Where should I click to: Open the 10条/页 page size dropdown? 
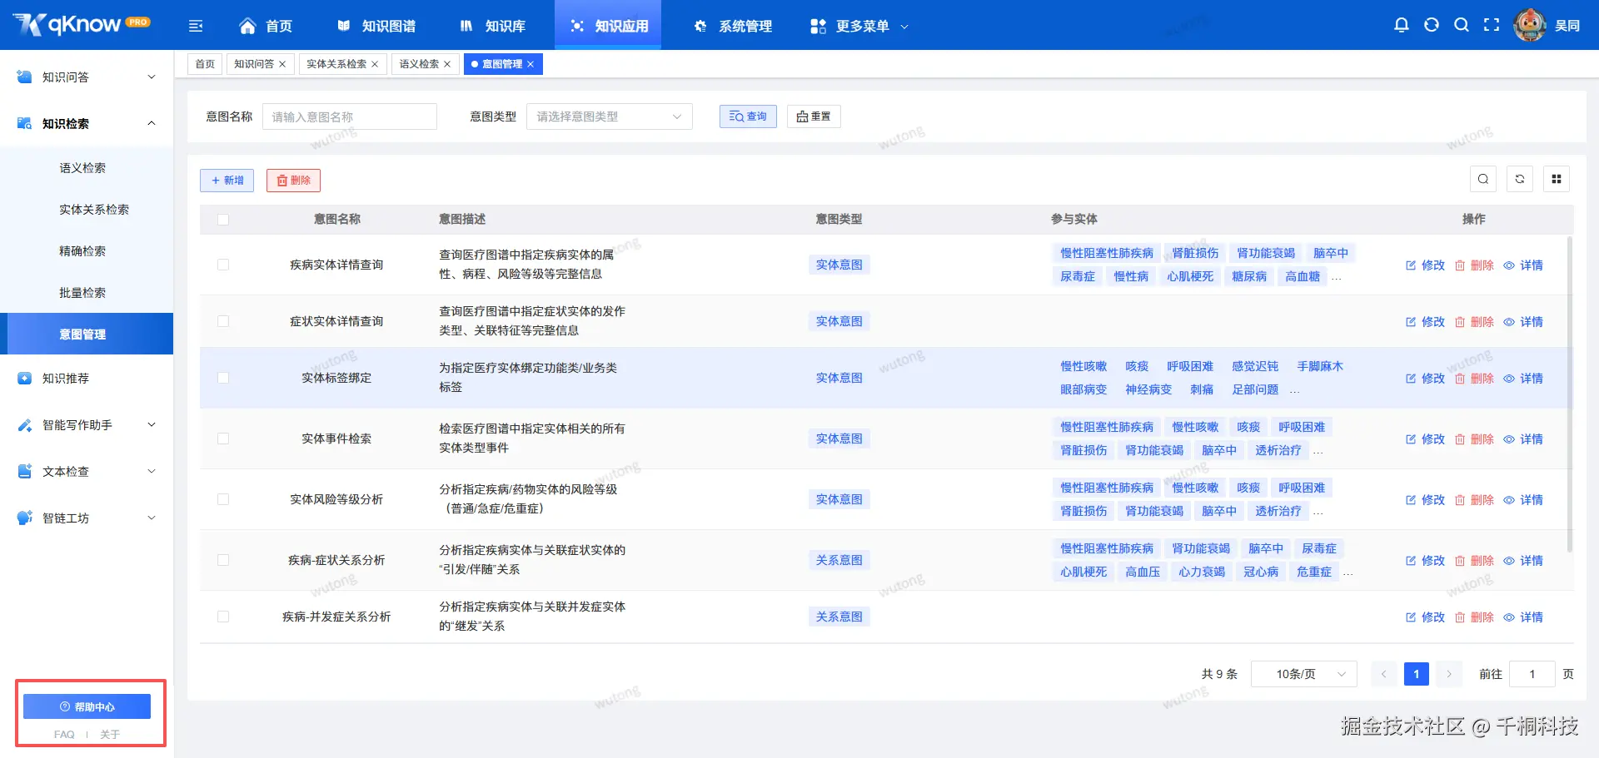[x=1303, y=674]
